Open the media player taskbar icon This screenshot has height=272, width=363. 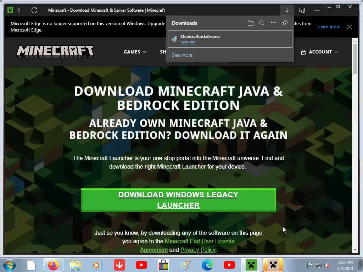click(x=97, y=265)
